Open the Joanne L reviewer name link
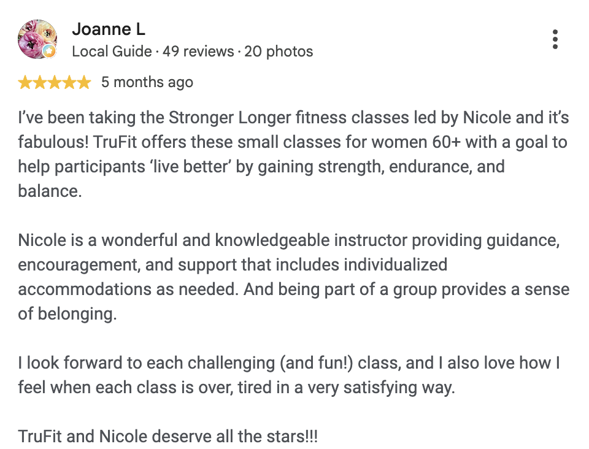 click(x=109, y=29)
